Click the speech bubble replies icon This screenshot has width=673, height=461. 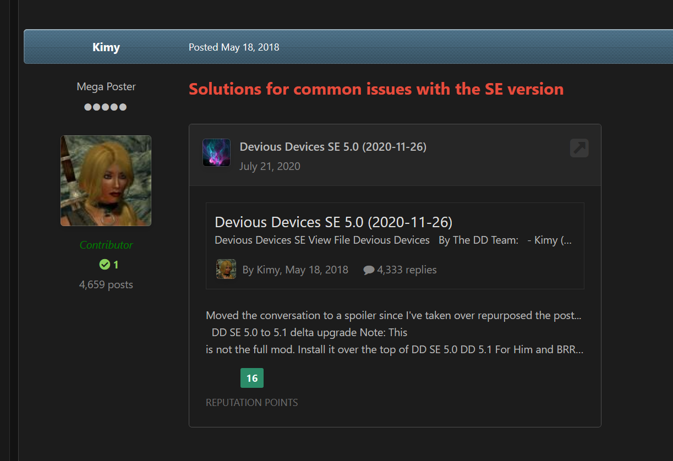(369, 270)
